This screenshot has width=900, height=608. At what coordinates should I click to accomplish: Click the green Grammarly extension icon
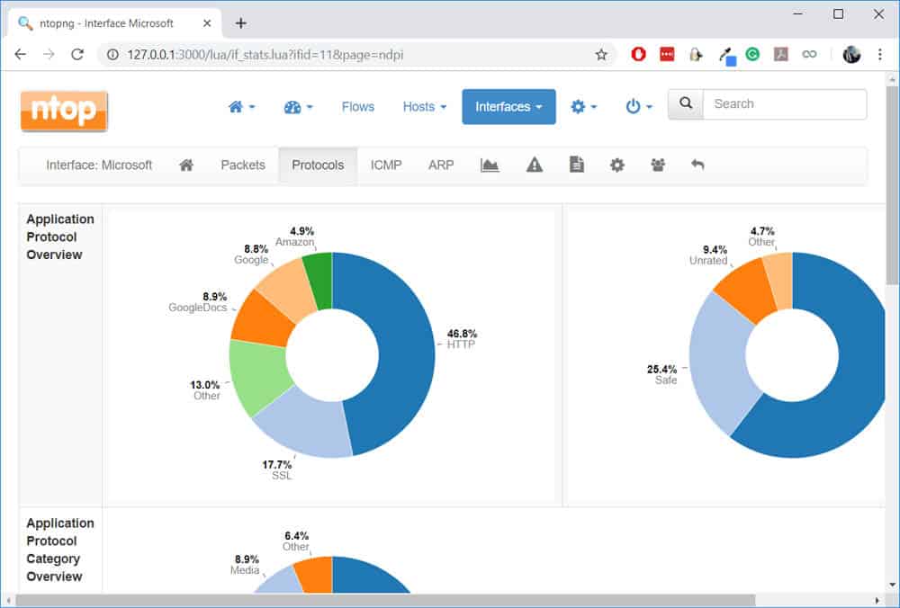[x=752, y=54]
